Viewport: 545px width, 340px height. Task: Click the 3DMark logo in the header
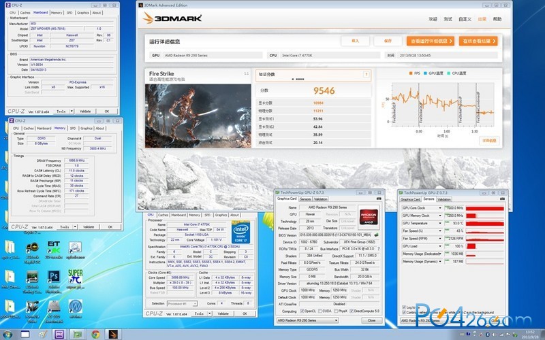coord(172,18)
